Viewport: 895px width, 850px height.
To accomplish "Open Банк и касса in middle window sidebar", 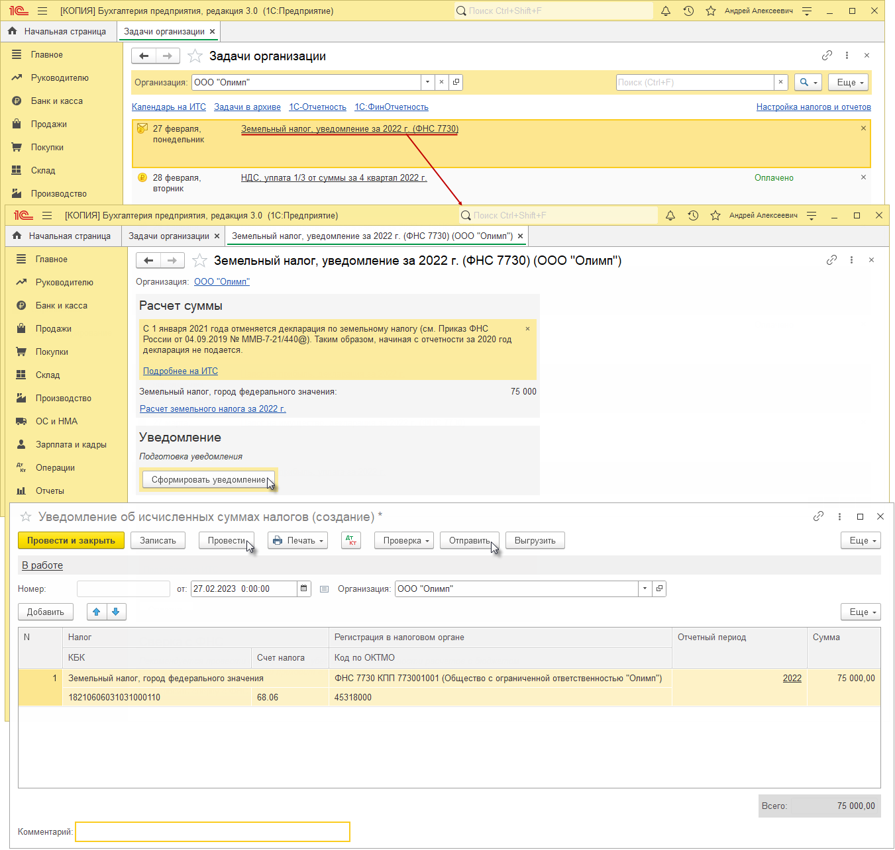I will coord(62,305).
